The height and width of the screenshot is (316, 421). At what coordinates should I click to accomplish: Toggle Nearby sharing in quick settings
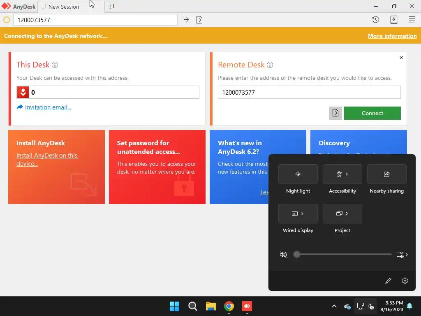coord(386,174)
